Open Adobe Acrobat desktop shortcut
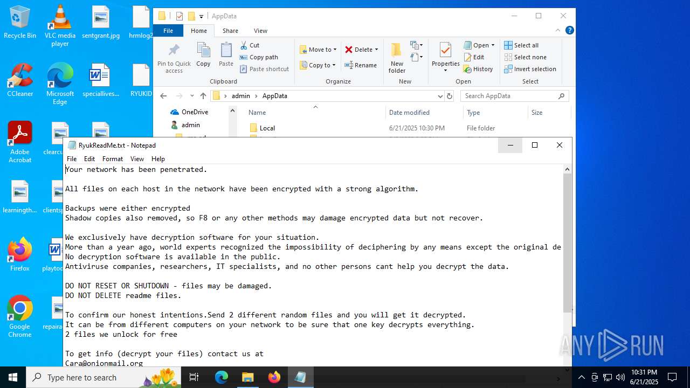The width and height of the screenshot is (690, 388). click(20, 142)
